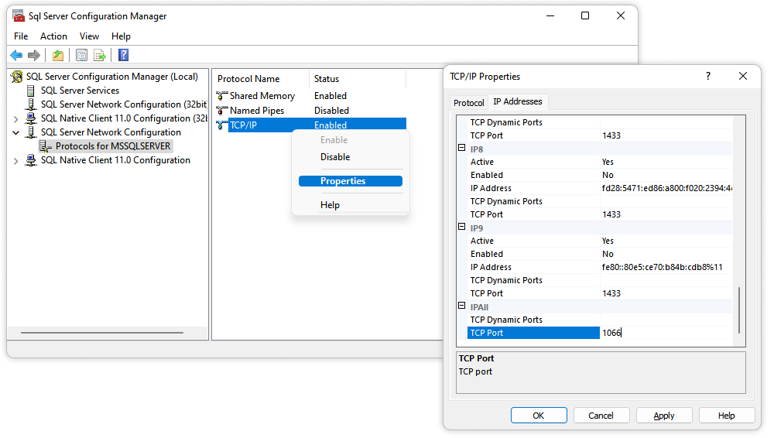Collapse the IP8 section

pos(461,148)
